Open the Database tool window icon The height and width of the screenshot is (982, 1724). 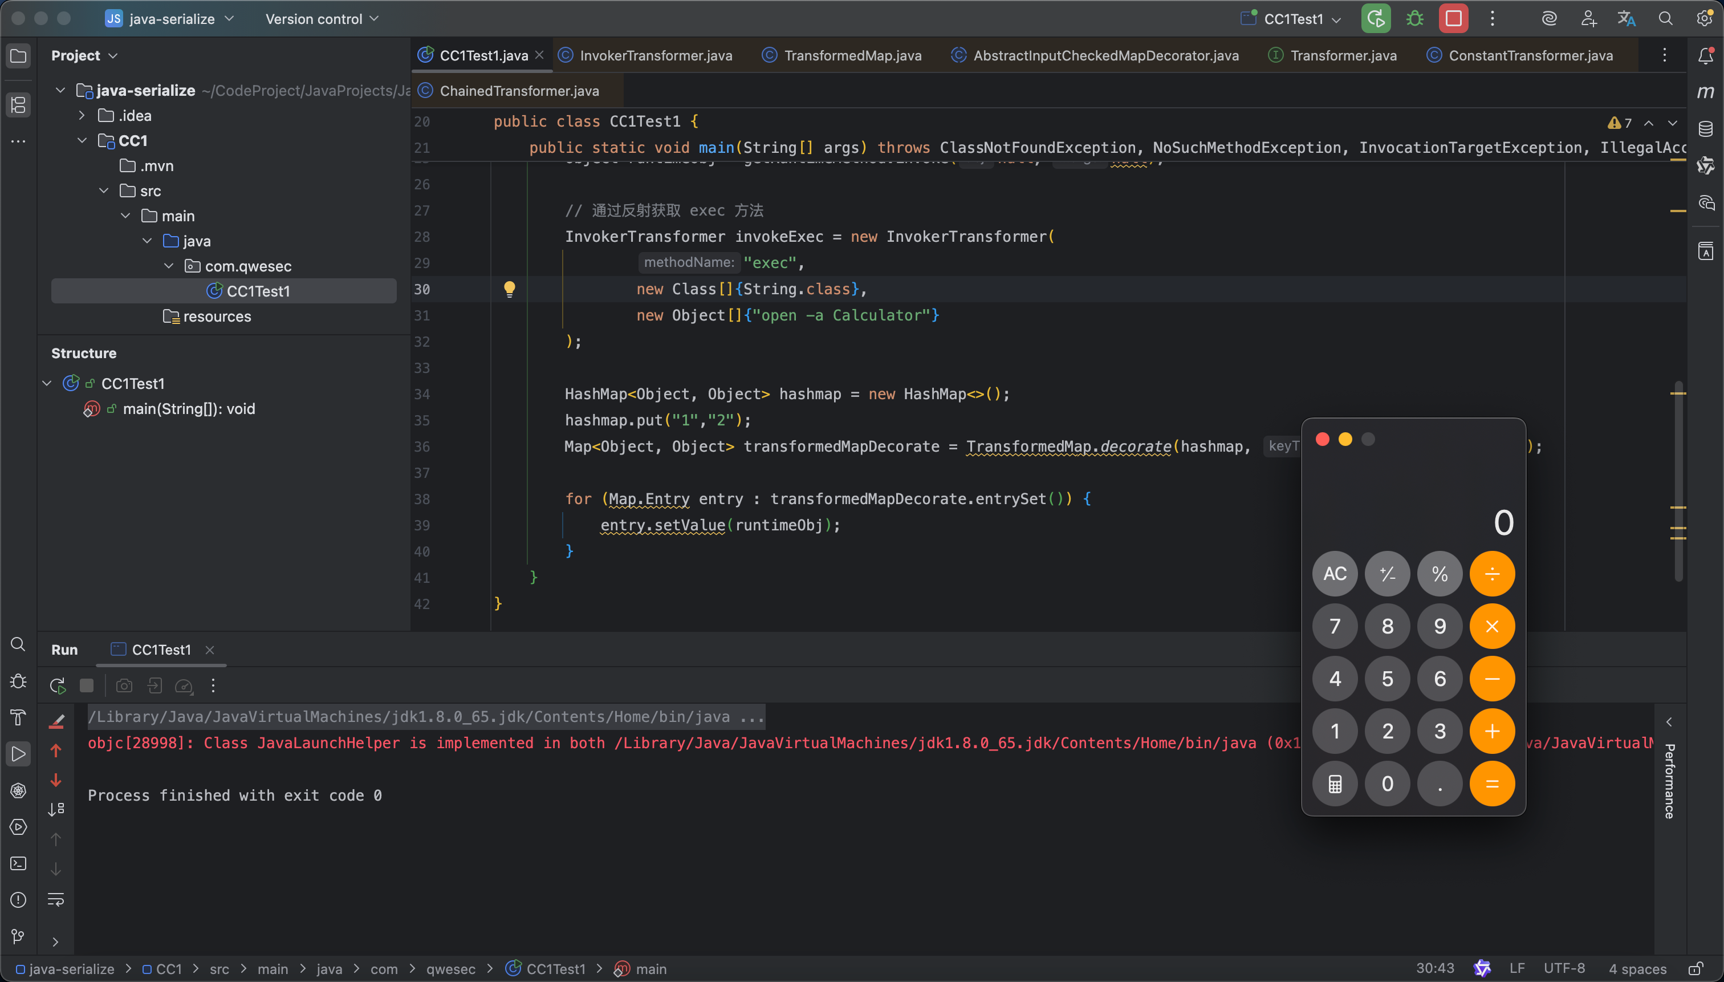(1705, 129)
